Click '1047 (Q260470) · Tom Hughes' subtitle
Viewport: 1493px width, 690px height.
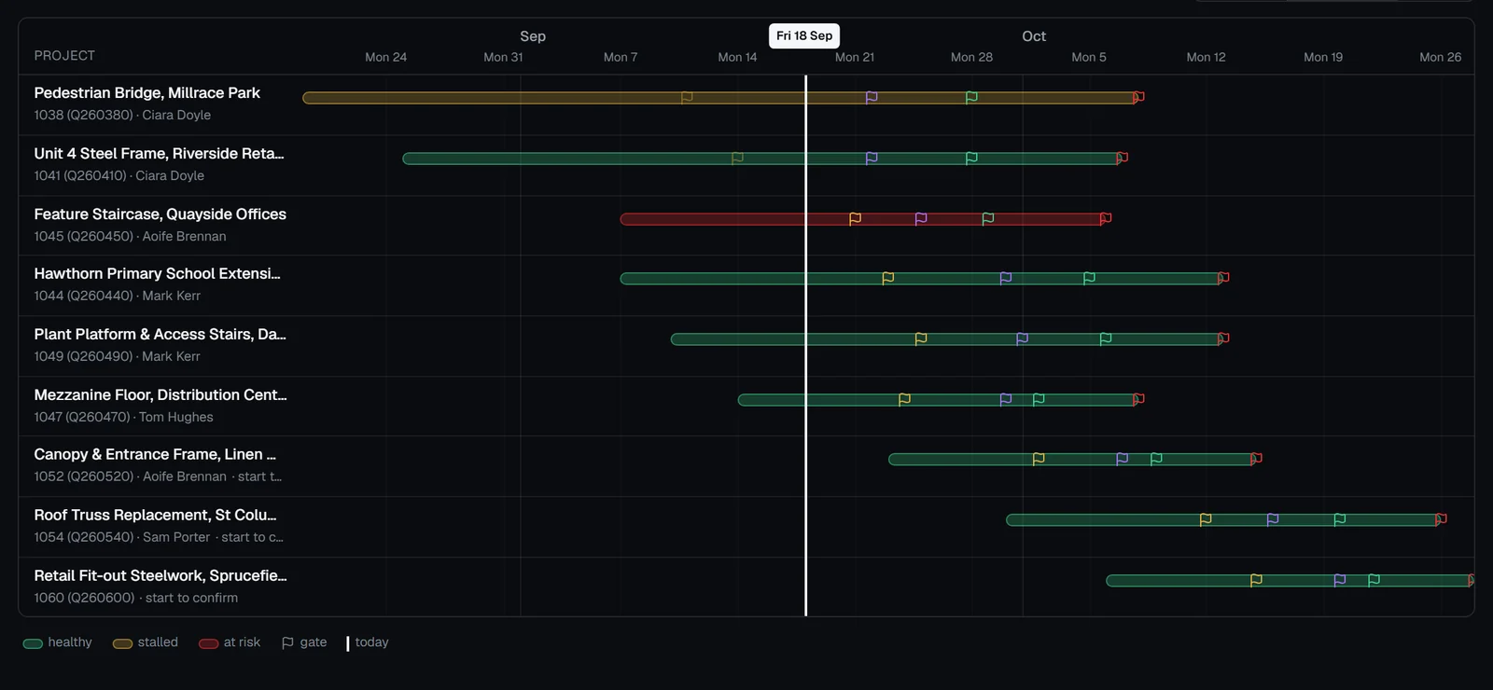[123, 418]
